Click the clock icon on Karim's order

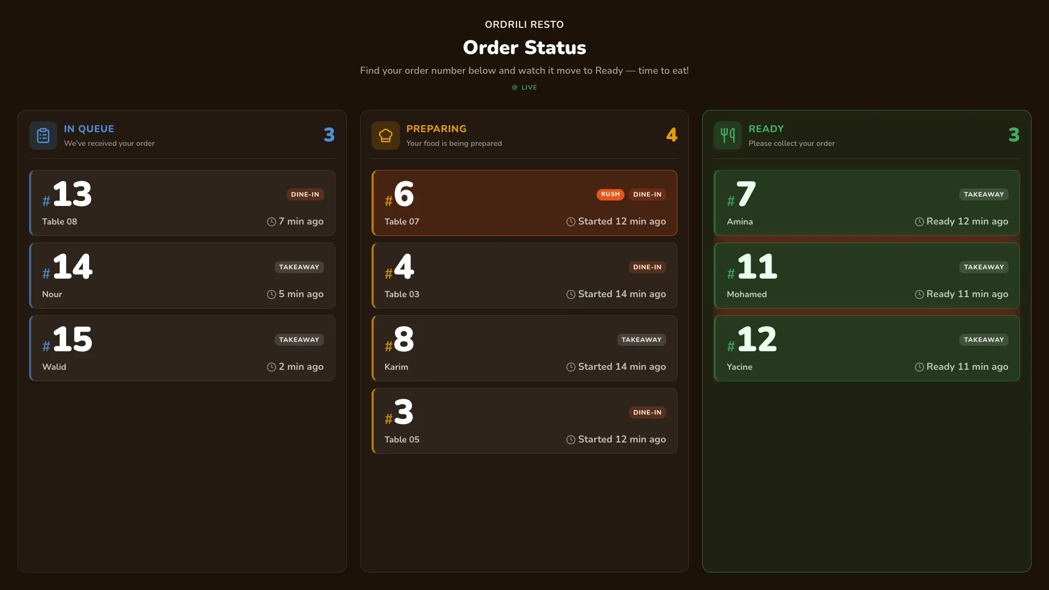(571, 367)
